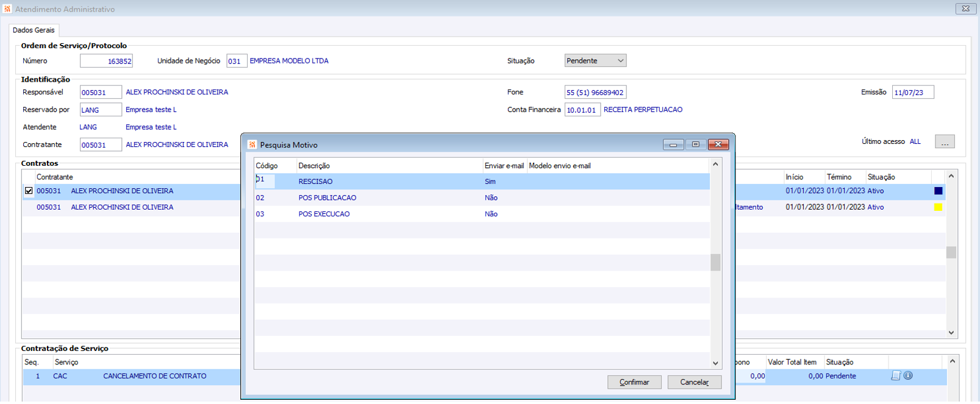Uncheck the first contract row checkbox
Viewport: 980px width, 404px height.
click(29, 191)
